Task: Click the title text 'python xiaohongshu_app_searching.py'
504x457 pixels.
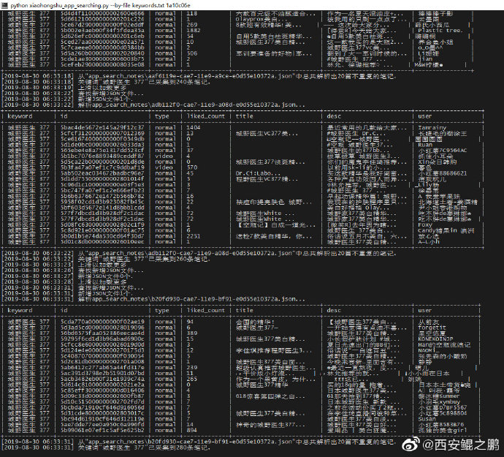Action: [x=60, y=5]
